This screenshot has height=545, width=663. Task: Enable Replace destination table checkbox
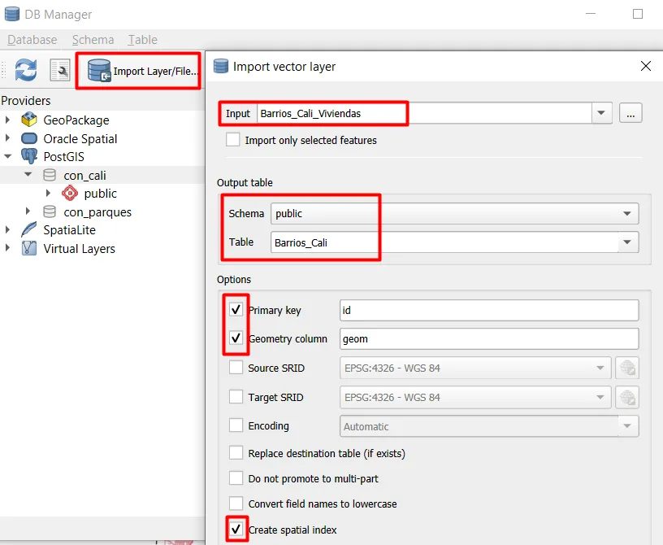(x=236, y=453)
